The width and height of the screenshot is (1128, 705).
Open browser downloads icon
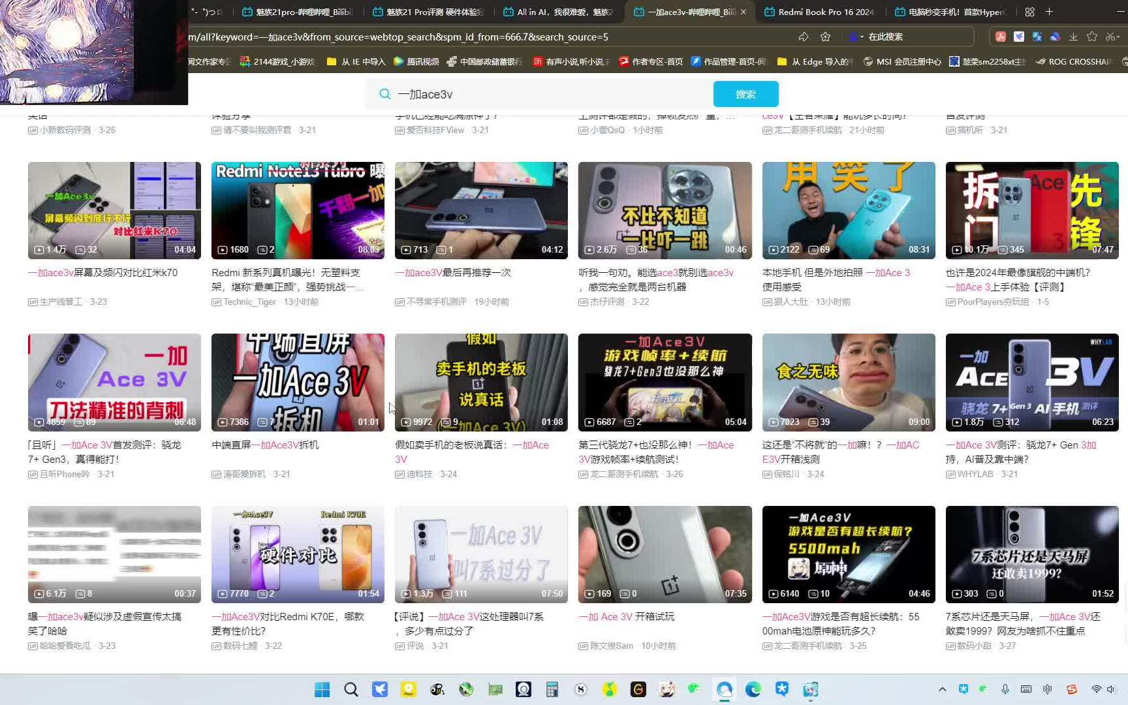(x=1073, y=37)
